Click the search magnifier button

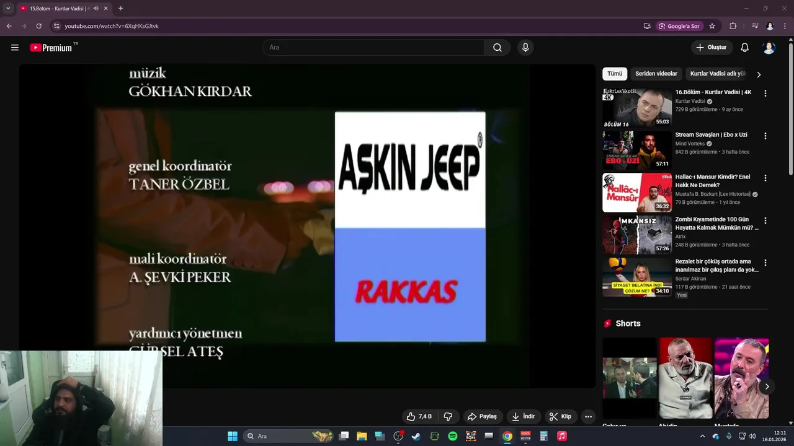point(497,48)
